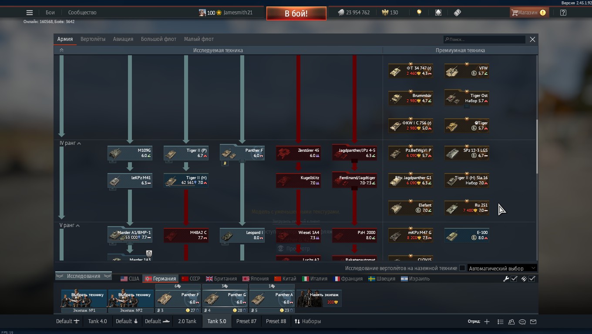Open the chat bubble icon
The image size is (592, 334).
click(522, 322)
